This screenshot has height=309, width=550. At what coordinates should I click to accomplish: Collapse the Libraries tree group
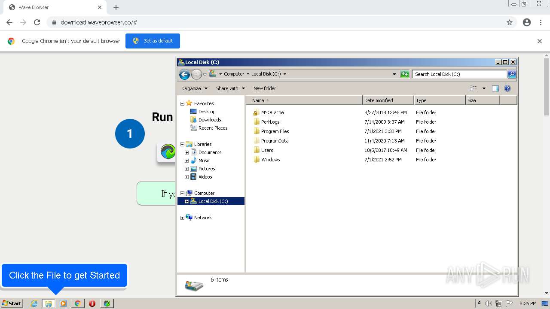coord(182,144)
